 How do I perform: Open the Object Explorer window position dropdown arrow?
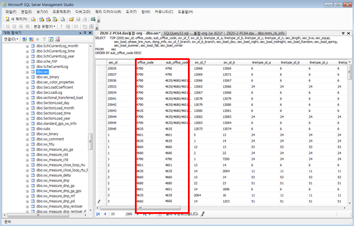pyautogui.click(x=80, y=33)
